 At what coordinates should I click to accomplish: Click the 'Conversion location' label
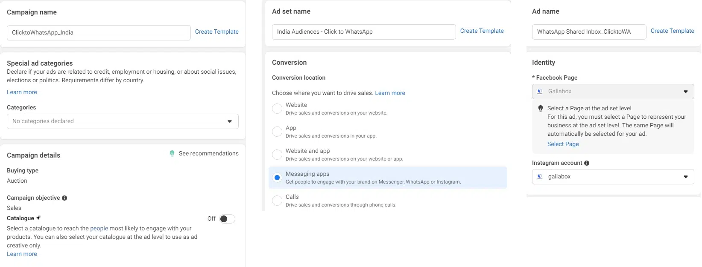tap(298, 78)
